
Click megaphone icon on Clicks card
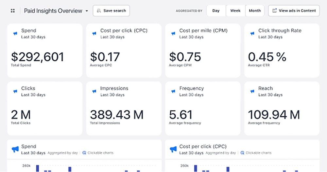point(15,91)
